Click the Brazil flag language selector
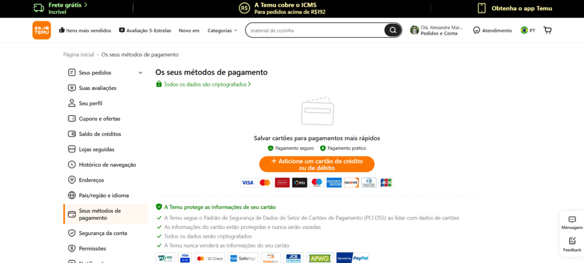This screenshot has width=584, height=263. pos(524,30)
